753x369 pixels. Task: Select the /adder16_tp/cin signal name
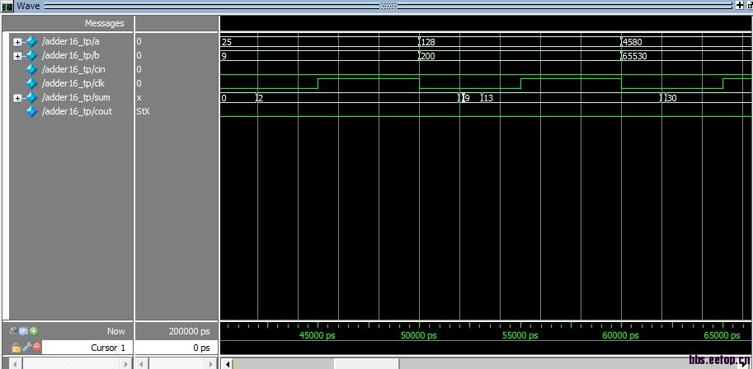point(73,69)
